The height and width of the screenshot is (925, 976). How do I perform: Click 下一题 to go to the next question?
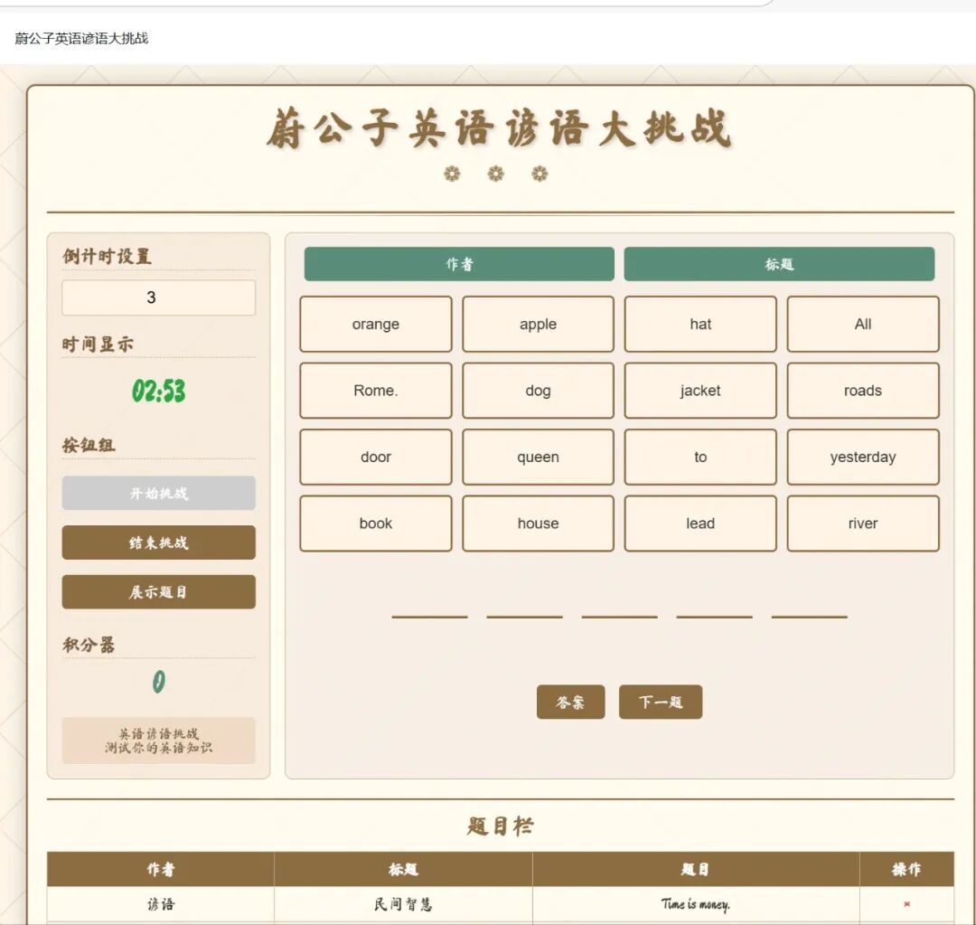[660, 702]
